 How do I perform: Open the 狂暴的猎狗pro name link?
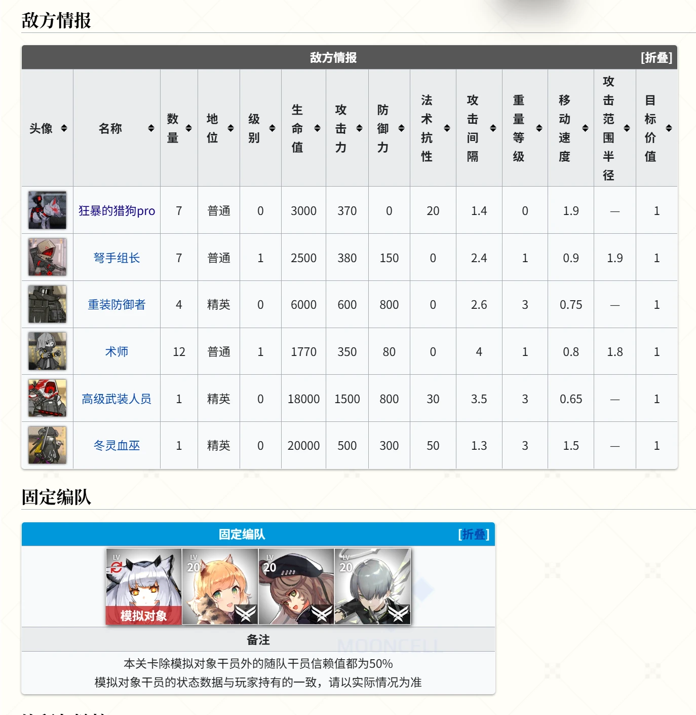[x=117, y=211]
